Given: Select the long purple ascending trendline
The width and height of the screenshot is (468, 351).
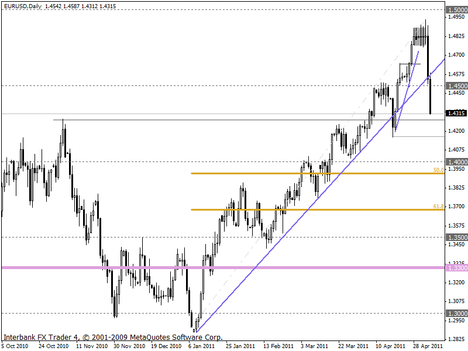Looking at the screenshot, I should (319, 197).
